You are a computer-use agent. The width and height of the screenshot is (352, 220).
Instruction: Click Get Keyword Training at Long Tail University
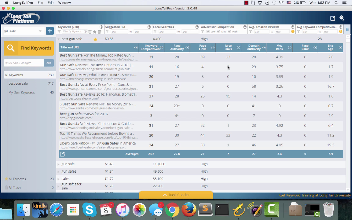pos(315,195)
